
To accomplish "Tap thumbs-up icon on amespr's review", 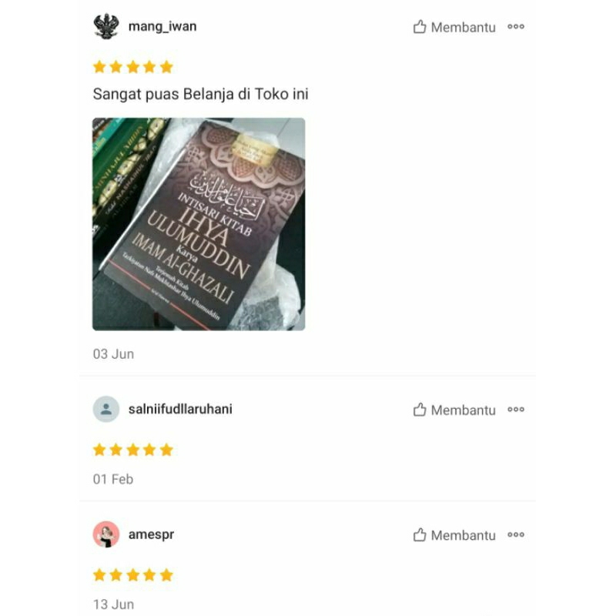I will 420,534.
